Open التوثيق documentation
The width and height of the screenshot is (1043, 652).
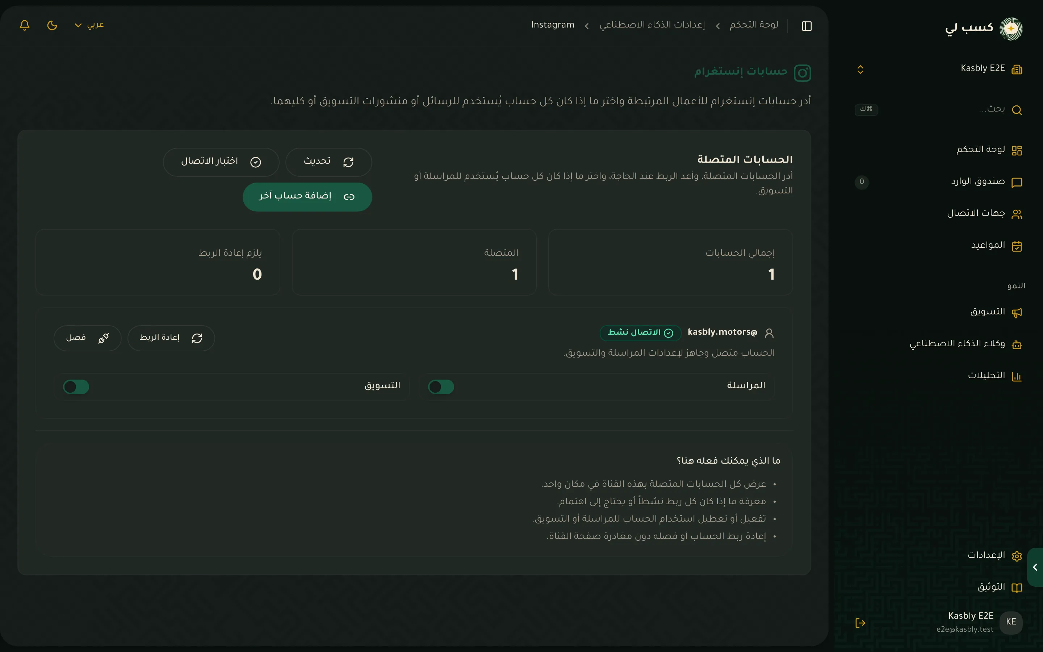(x=939, y=587)
